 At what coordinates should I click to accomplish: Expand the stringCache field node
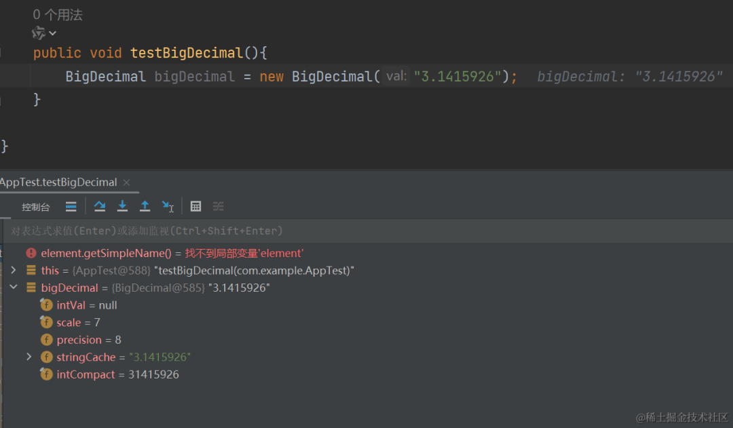[x=29, y=357]
